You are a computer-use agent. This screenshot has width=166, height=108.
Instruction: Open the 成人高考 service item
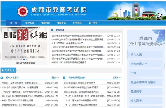pyautogui.click(x=146, y=101)
